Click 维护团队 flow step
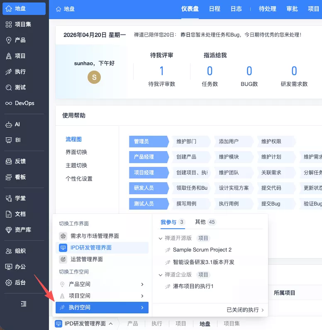The height and width of the screenshot is (330, 322). [234, 173]
